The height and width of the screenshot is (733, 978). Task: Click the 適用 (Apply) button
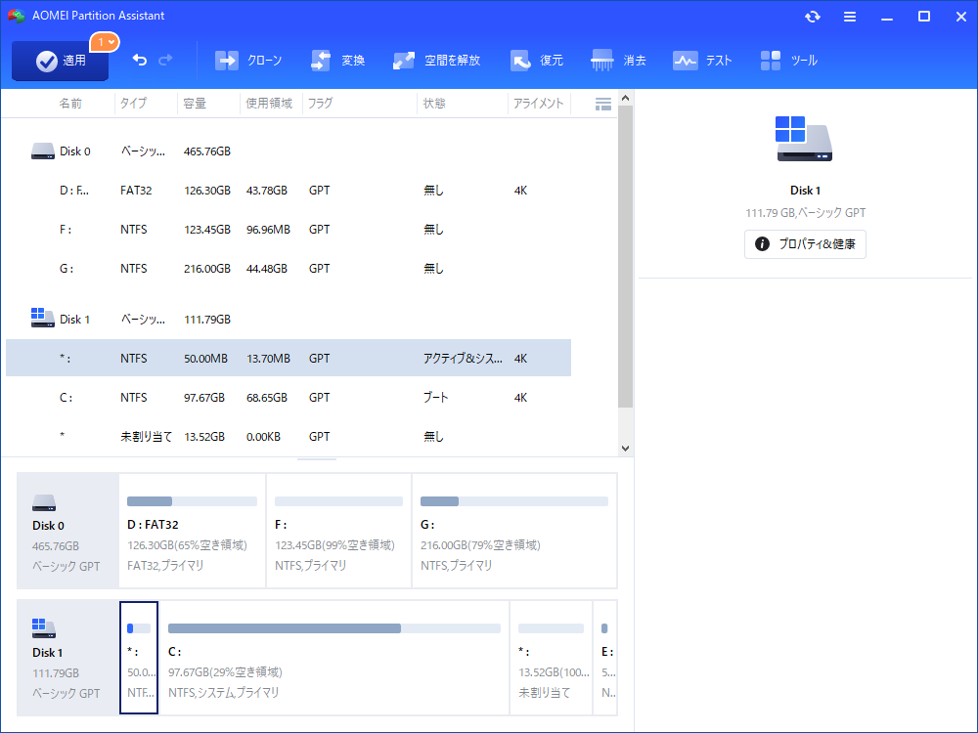coord(61,61)
